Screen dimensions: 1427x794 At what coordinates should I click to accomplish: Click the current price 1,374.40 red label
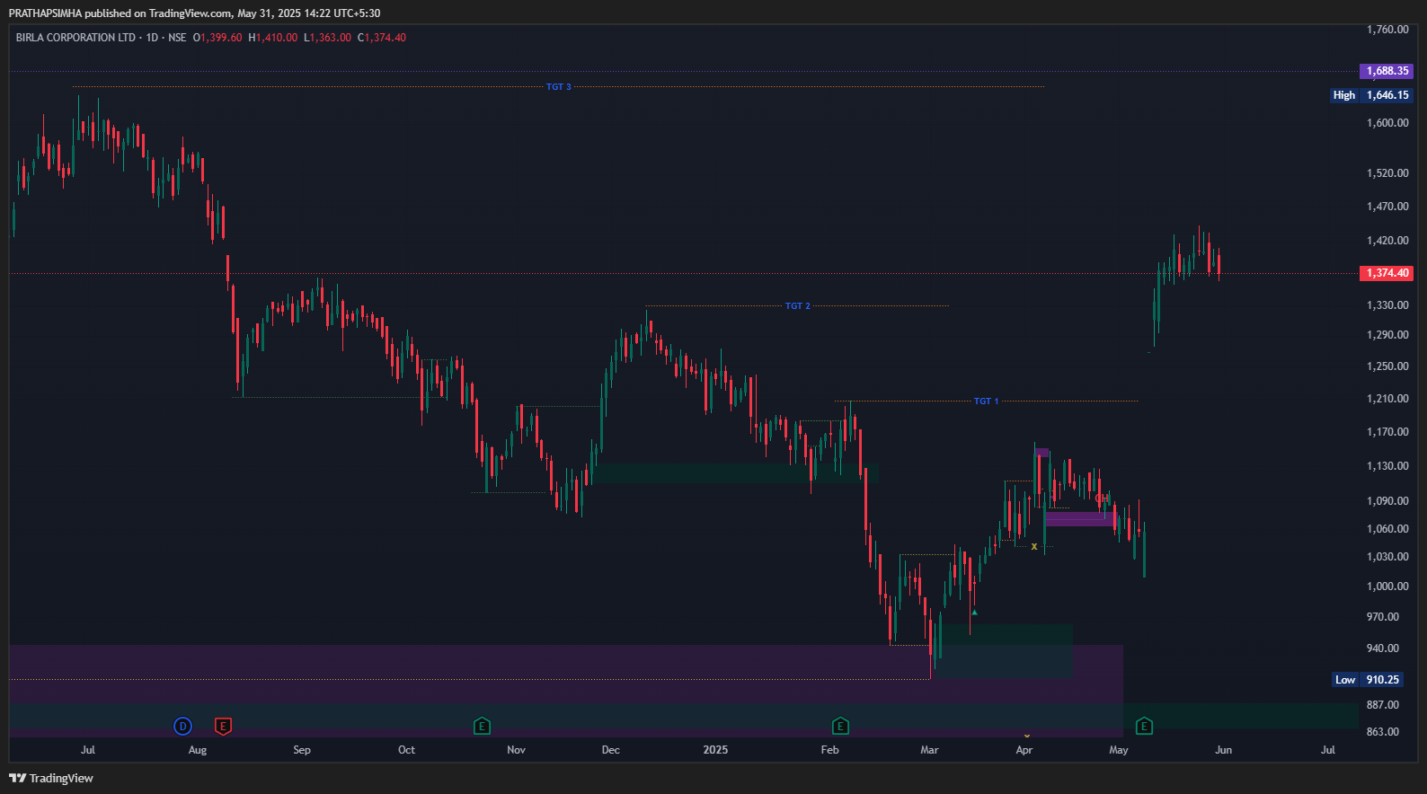pyautogui.click(x=1387, y=273)
